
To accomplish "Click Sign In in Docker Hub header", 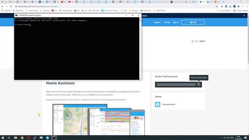I will tap(176, 22).
